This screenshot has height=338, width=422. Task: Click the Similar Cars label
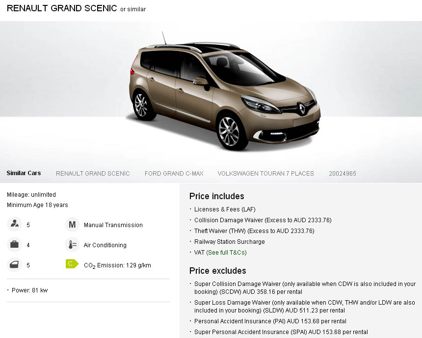pos(24,173)
